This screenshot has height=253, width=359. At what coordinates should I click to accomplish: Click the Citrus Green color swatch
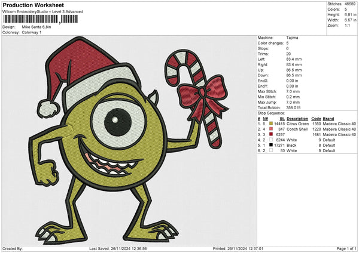(x=271, y=124)
